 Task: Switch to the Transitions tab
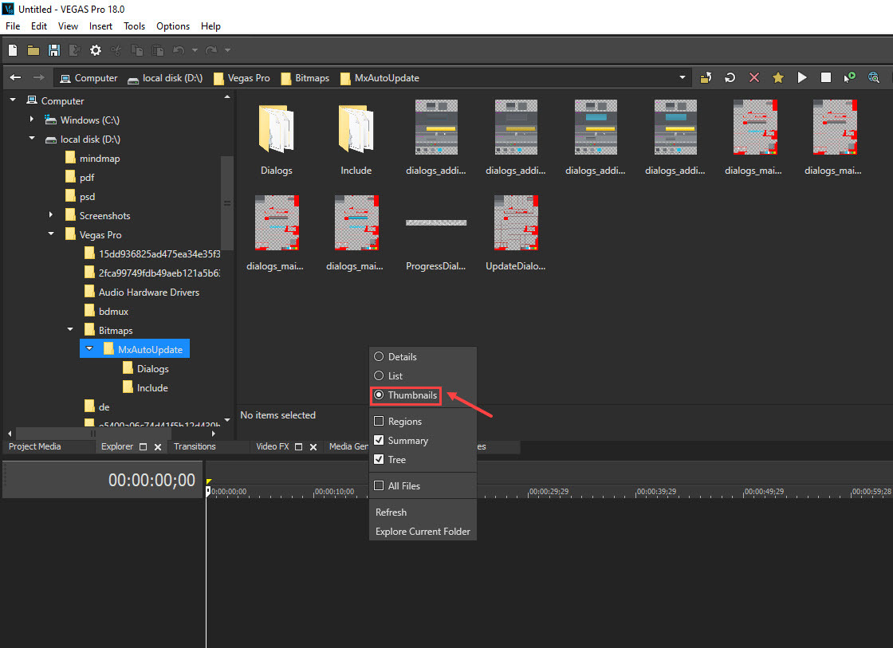(197, 446)
